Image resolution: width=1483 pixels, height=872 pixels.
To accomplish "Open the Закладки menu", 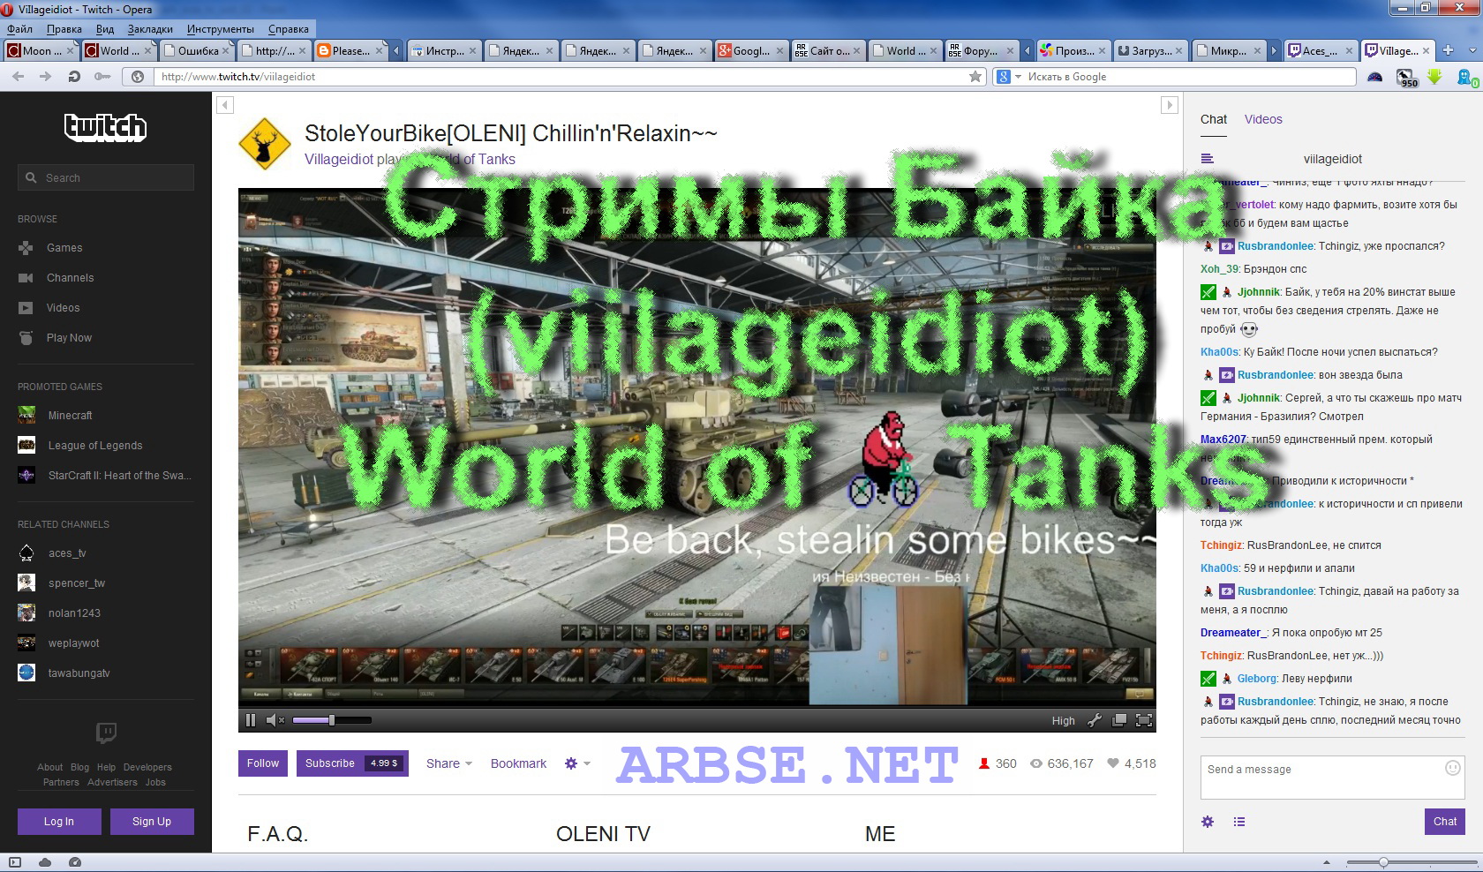I will (150, 29).
